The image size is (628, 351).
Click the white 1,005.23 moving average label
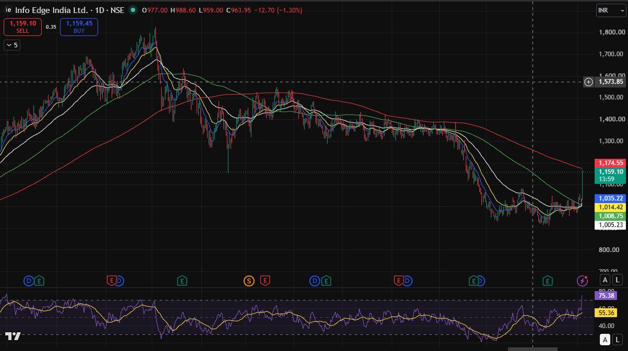[611, 225]
